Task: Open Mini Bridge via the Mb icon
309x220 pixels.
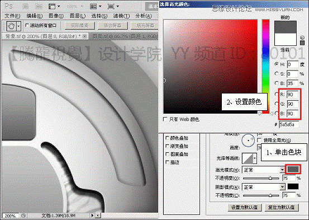Action: point(39,7)
